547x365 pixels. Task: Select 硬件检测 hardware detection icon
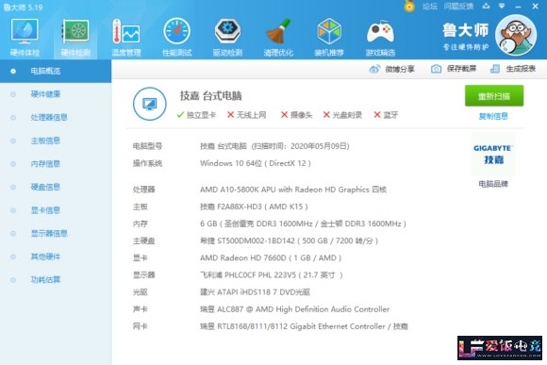pos(75,31)
